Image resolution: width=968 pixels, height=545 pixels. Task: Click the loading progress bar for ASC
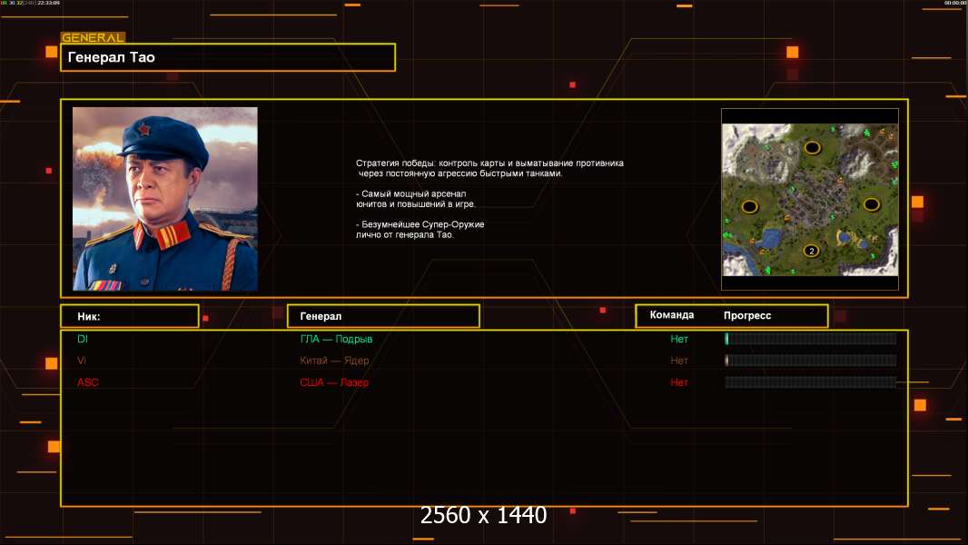(x=811, y=382)
